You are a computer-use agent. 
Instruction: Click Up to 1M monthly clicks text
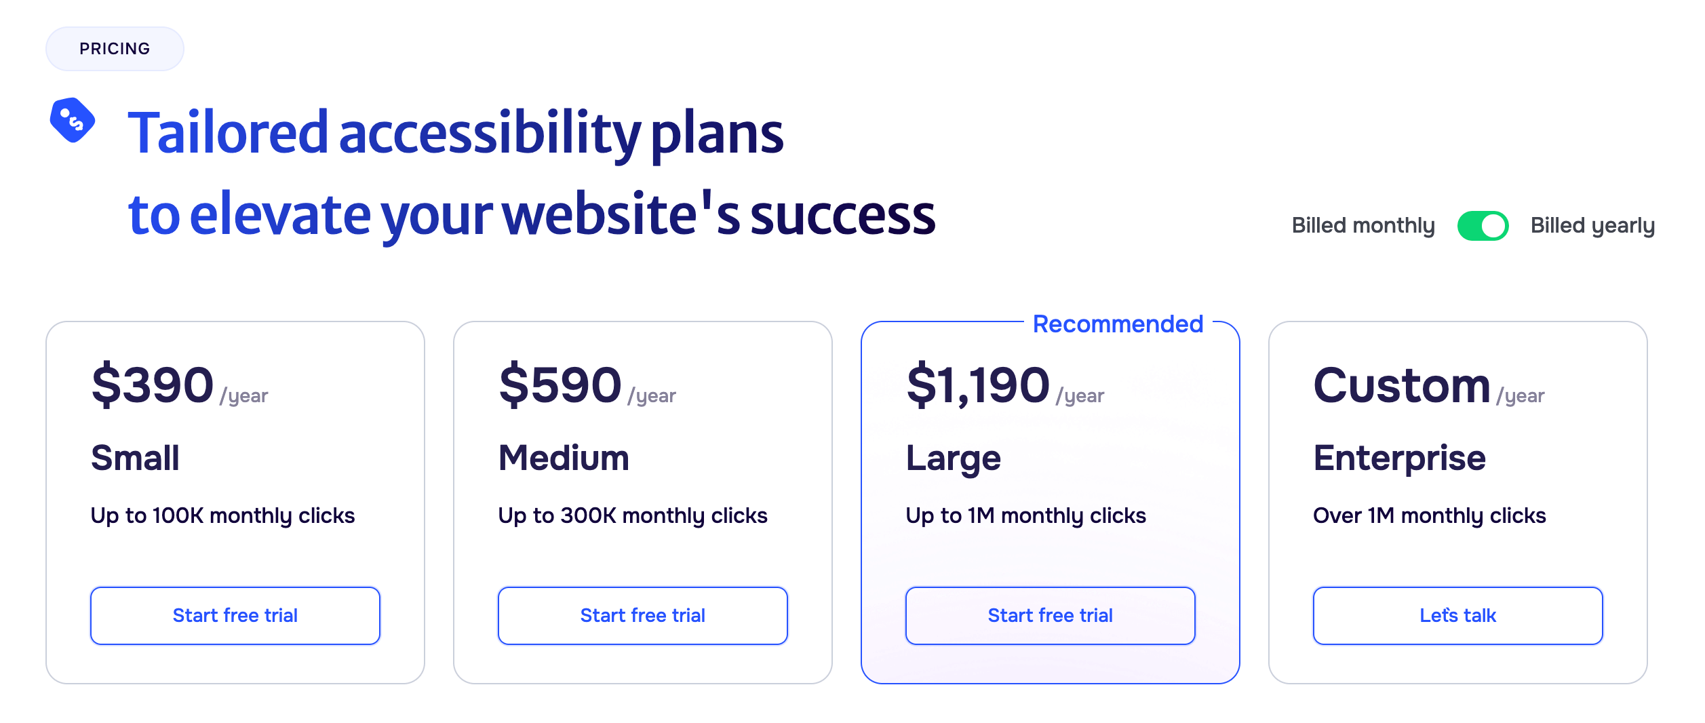[x=1025, y=515]
